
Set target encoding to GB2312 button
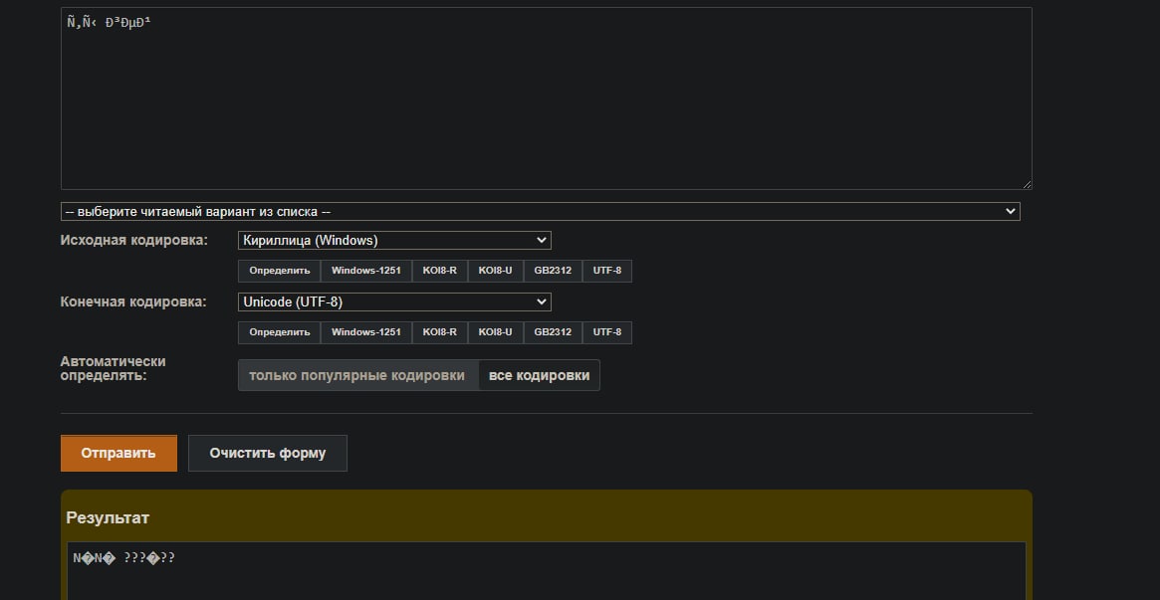[553, 332]
